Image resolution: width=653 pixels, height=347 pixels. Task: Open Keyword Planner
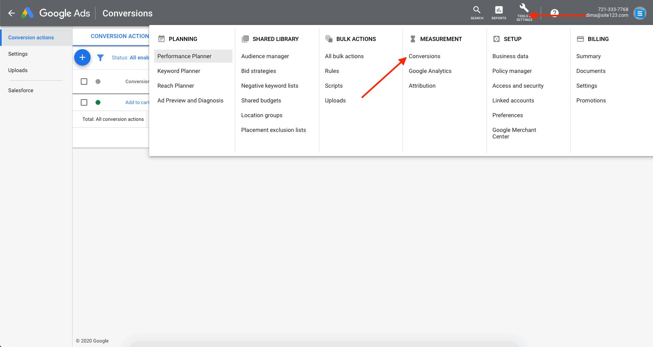click(179, 71)
